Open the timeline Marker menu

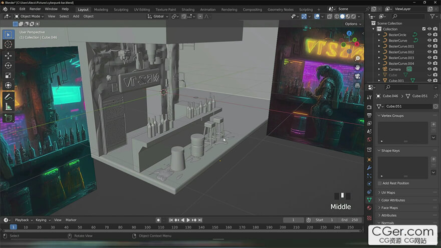(71, 220)
